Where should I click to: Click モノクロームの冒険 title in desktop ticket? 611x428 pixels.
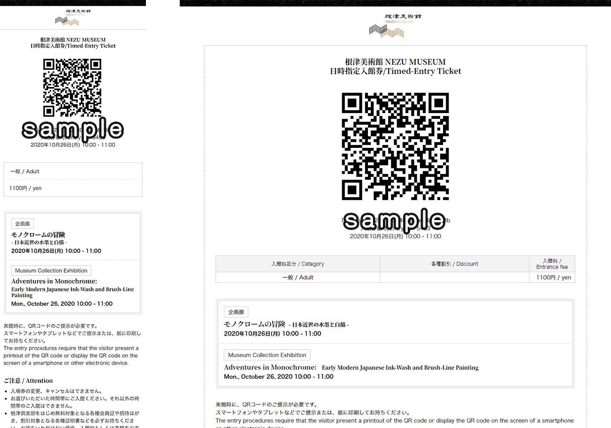click(x=254, y=324)
